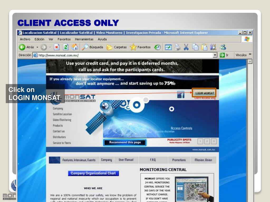Click Company Organizational Chart button

(93, 173)
